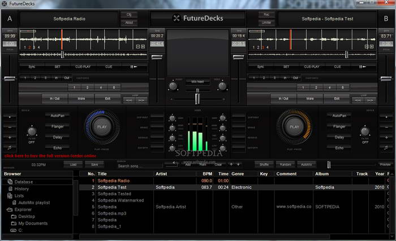Image resolution: width=396 pixels, height=241 pixels.
Task: Zoom in deck B waveform with plus icon
Action: tap(372, 47)
